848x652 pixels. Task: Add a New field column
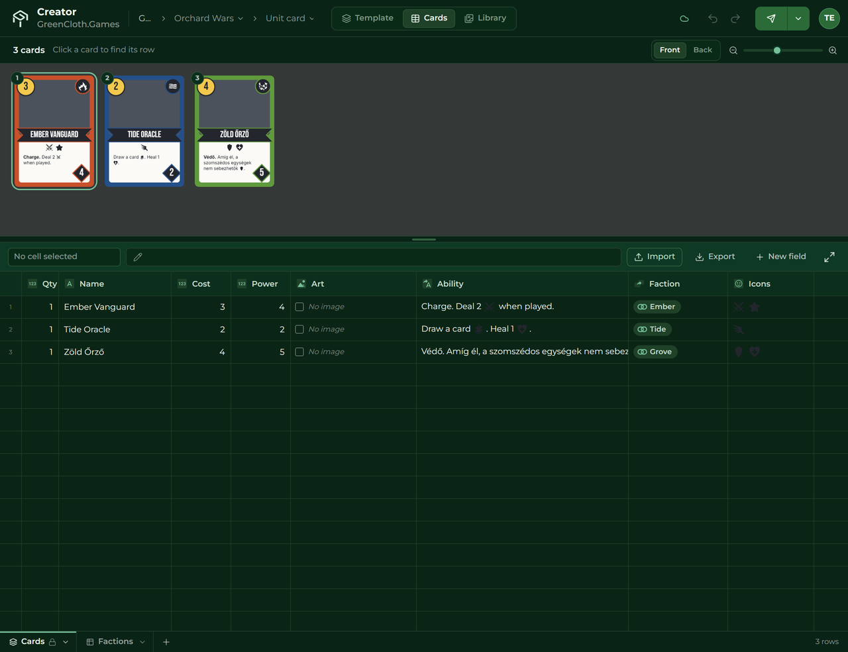(x=781, y=257)
